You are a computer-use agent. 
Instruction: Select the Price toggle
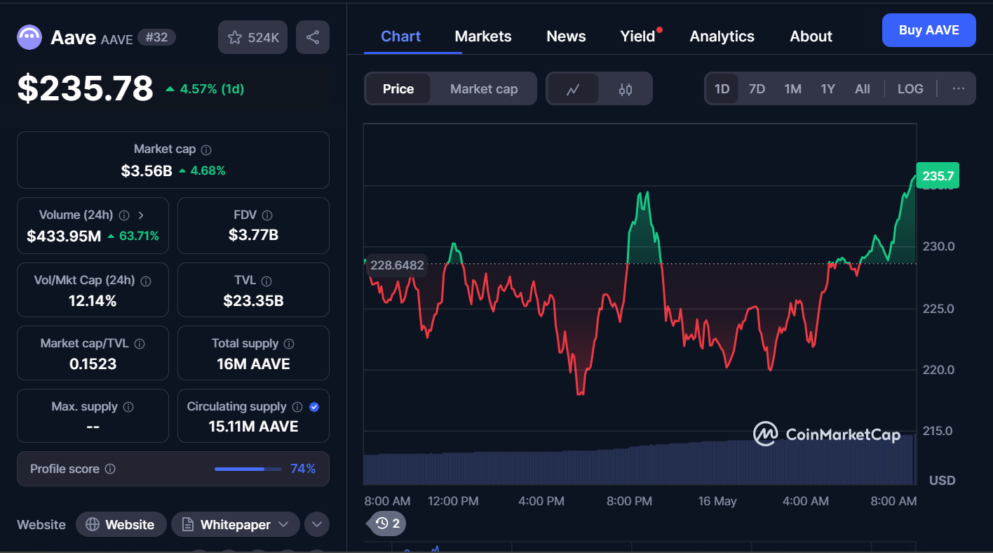point(398,89)
